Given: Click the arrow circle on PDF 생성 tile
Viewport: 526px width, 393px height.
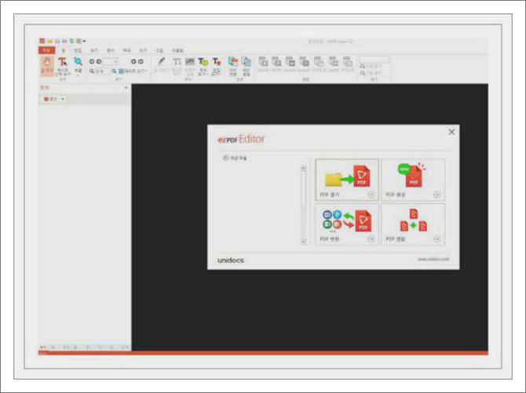Looking at the screenshot, I should 437,195.
